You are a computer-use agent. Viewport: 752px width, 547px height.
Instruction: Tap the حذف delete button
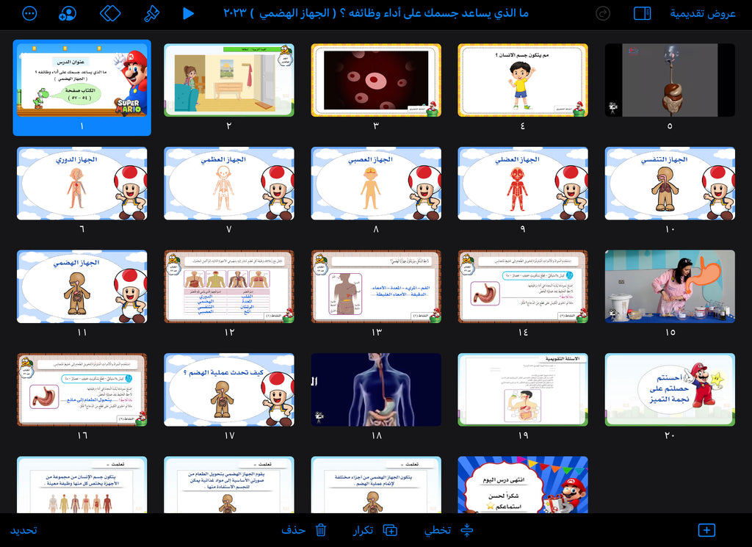tap(294, 530)
